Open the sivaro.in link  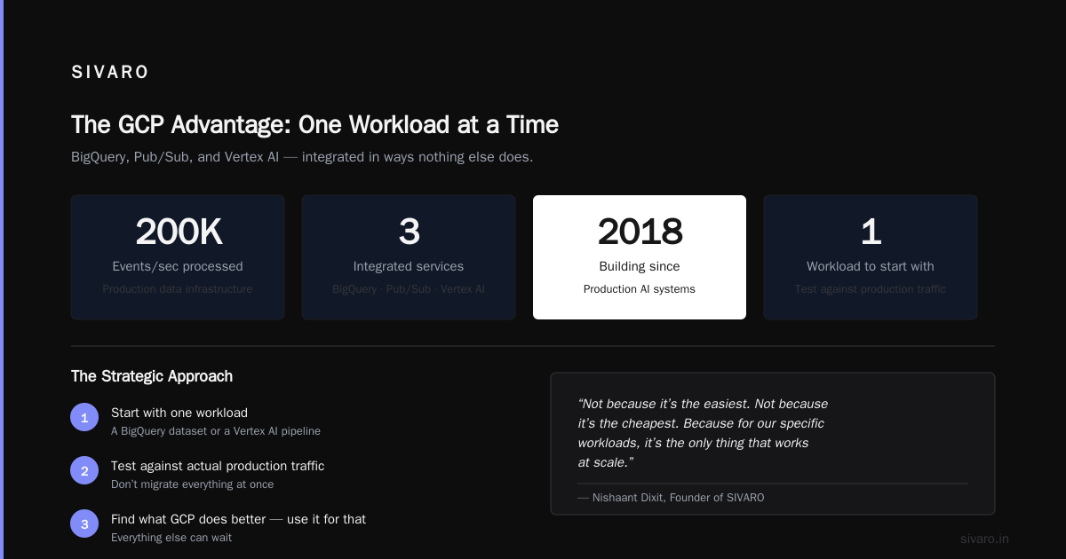point(984,539)
